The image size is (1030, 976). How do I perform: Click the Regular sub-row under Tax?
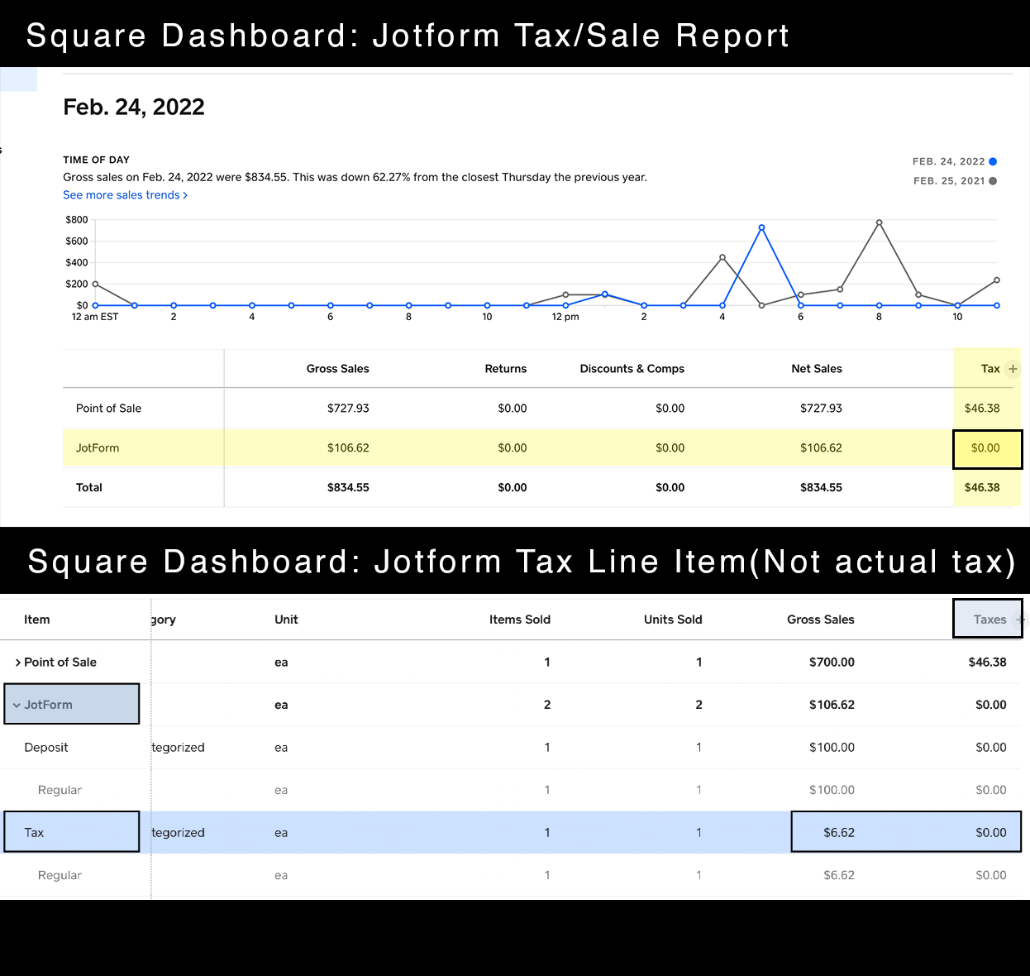[60, 874]
